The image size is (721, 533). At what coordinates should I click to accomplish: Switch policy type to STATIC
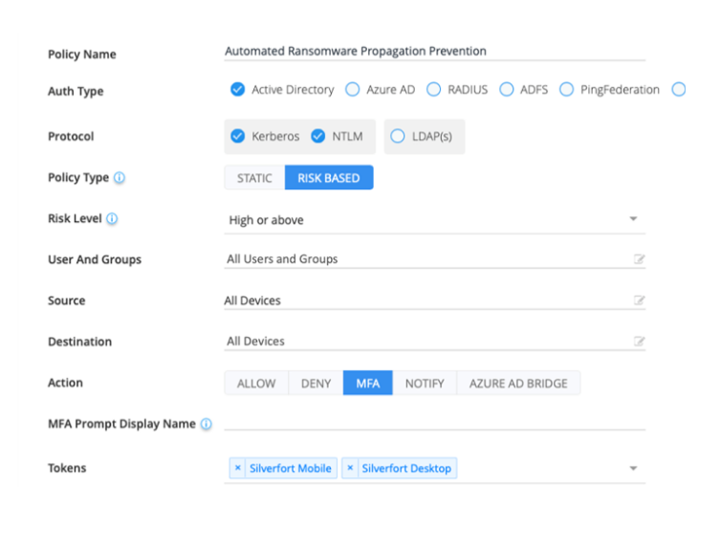coord(254,178)
